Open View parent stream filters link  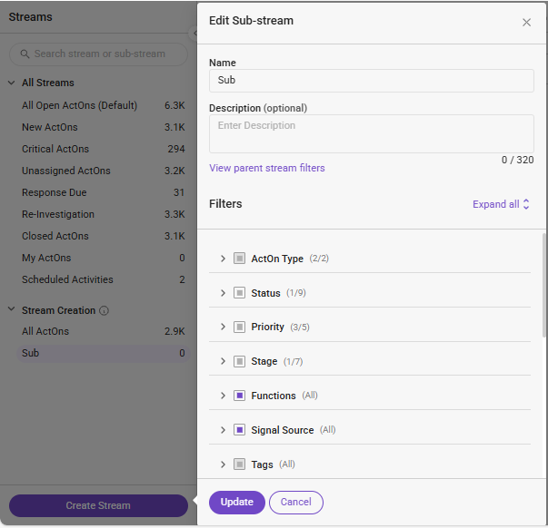click(x=267, y=168)
